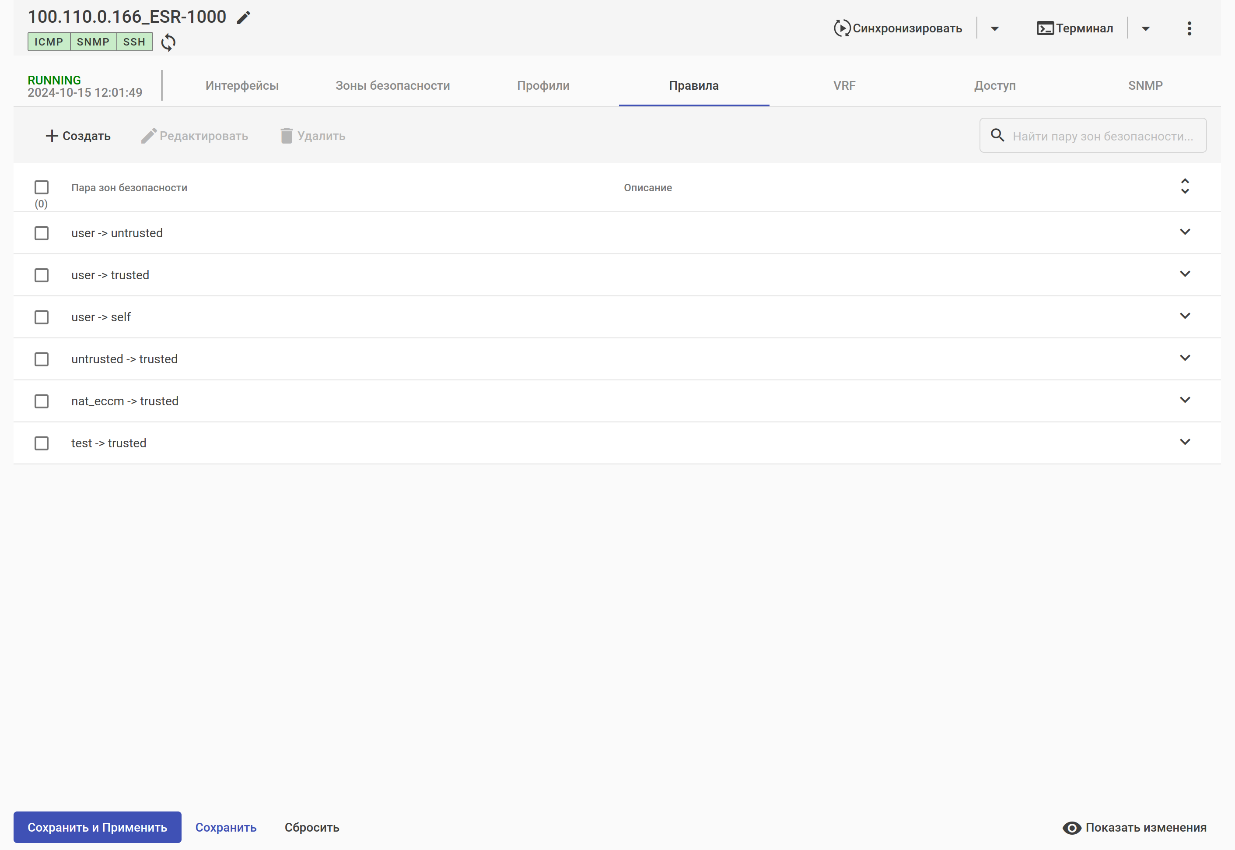This screenshot has width=1235, height=850.
Task: Check the 'nat_eccm -> trusted' row checkbox
Action: tap(42, 401)
